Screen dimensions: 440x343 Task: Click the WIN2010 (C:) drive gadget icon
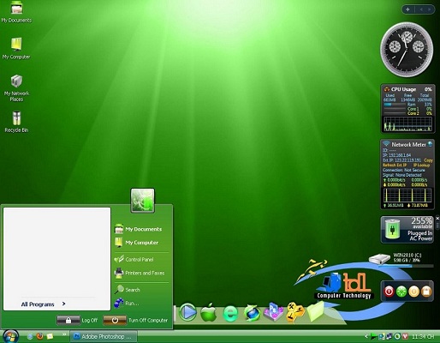(379, 259)
